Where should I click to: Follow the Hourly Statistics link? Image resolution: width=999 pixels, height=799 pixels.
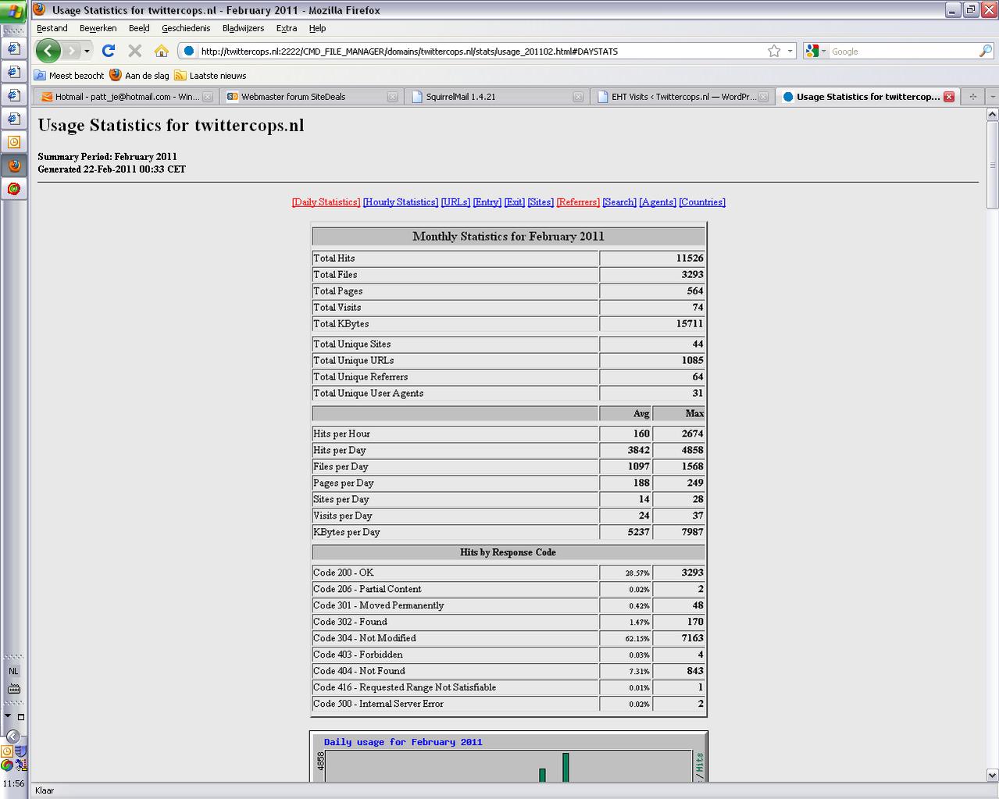click(400, 202)
